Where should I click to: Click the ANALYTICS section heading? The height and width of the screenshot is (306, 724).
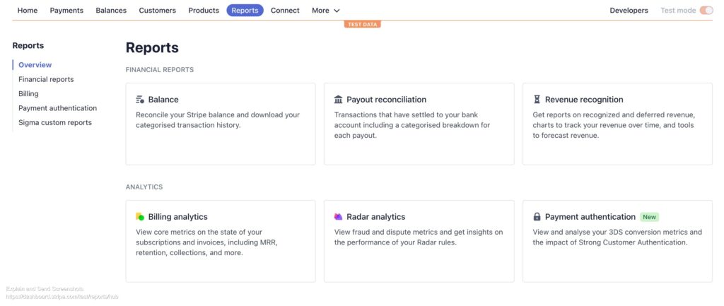144,187
